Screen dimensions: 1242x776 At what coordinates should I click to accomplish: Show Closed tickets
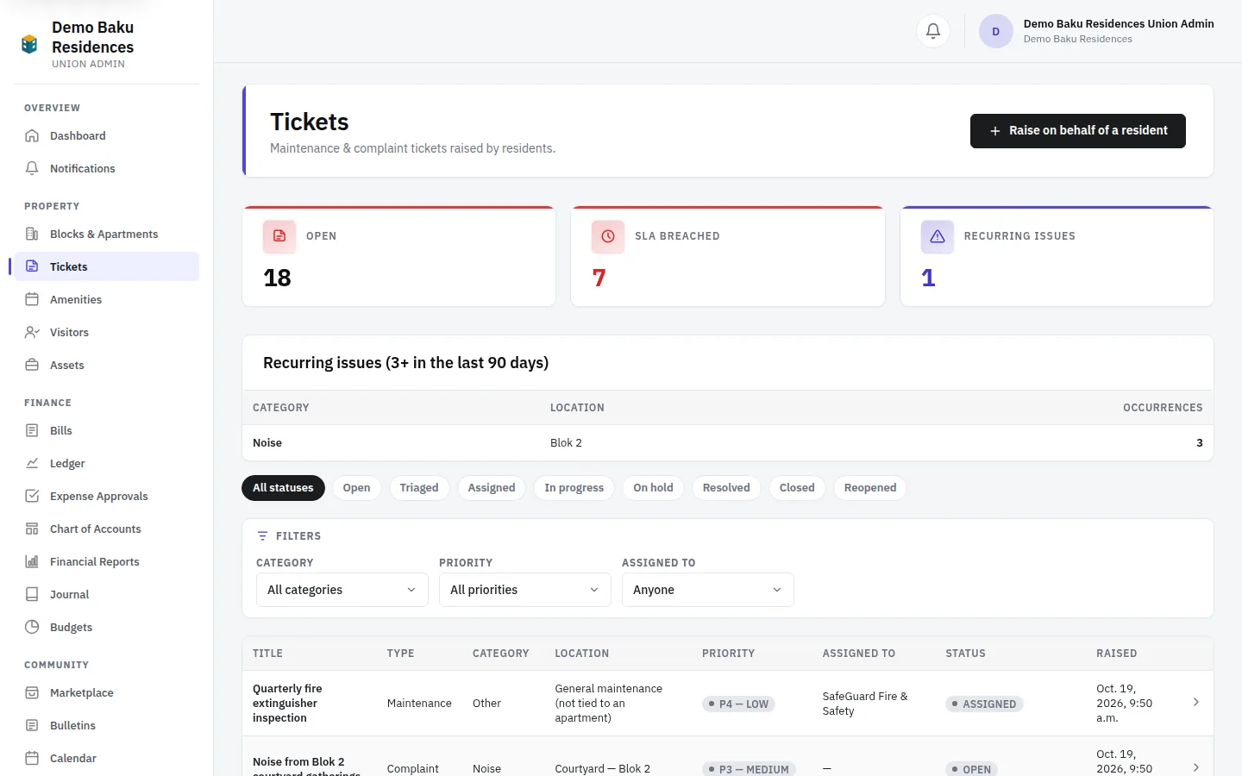(797, 488)
